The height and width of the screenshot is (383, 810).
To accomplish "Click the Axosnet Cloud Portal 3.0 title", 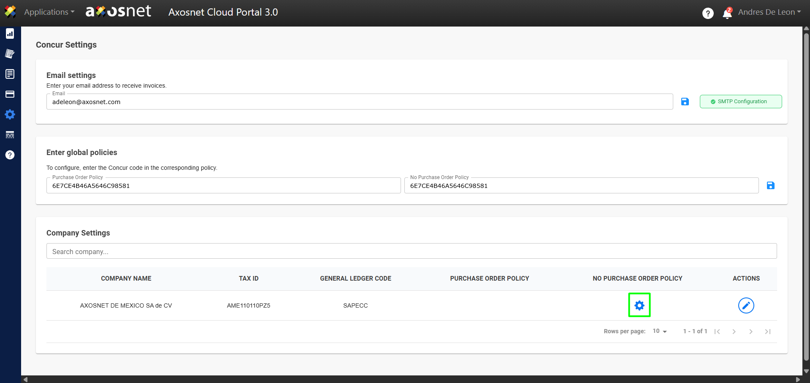I will [x=223, y=12].
